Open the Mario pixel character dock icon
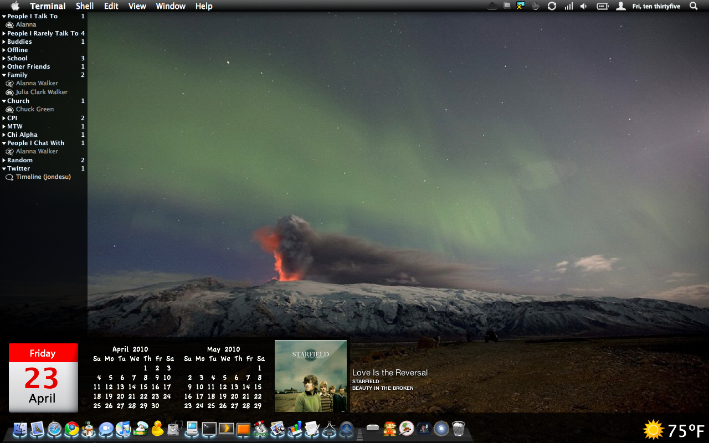Image resolution: width=709 pixels, height=443 pixels. coord(389,429)
